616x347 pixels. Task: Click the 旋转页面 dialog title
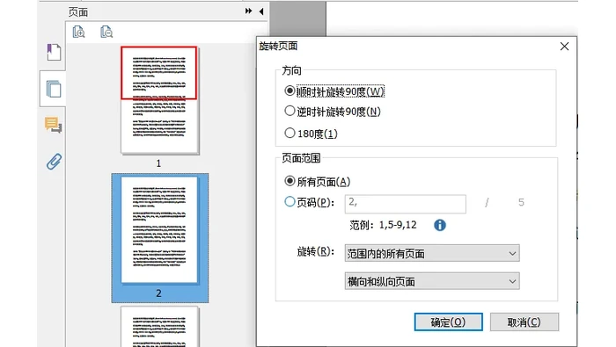(x=278, y=47)
